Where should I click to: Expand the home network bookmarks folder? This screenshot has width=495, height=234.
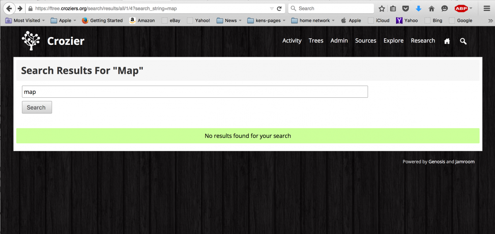(313, 20)
